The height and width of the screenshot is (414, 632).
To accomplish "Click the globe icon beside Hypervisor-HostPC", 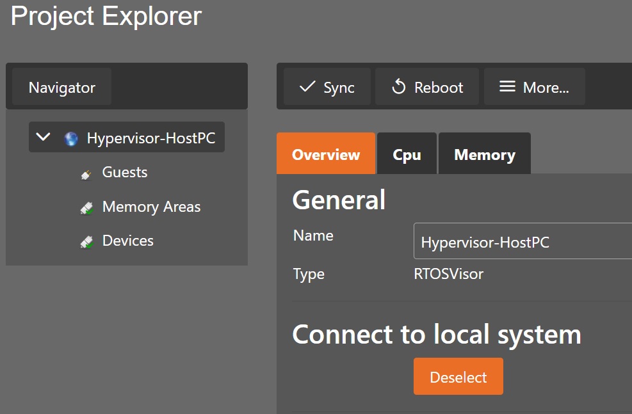I will (x=70, y=137).
